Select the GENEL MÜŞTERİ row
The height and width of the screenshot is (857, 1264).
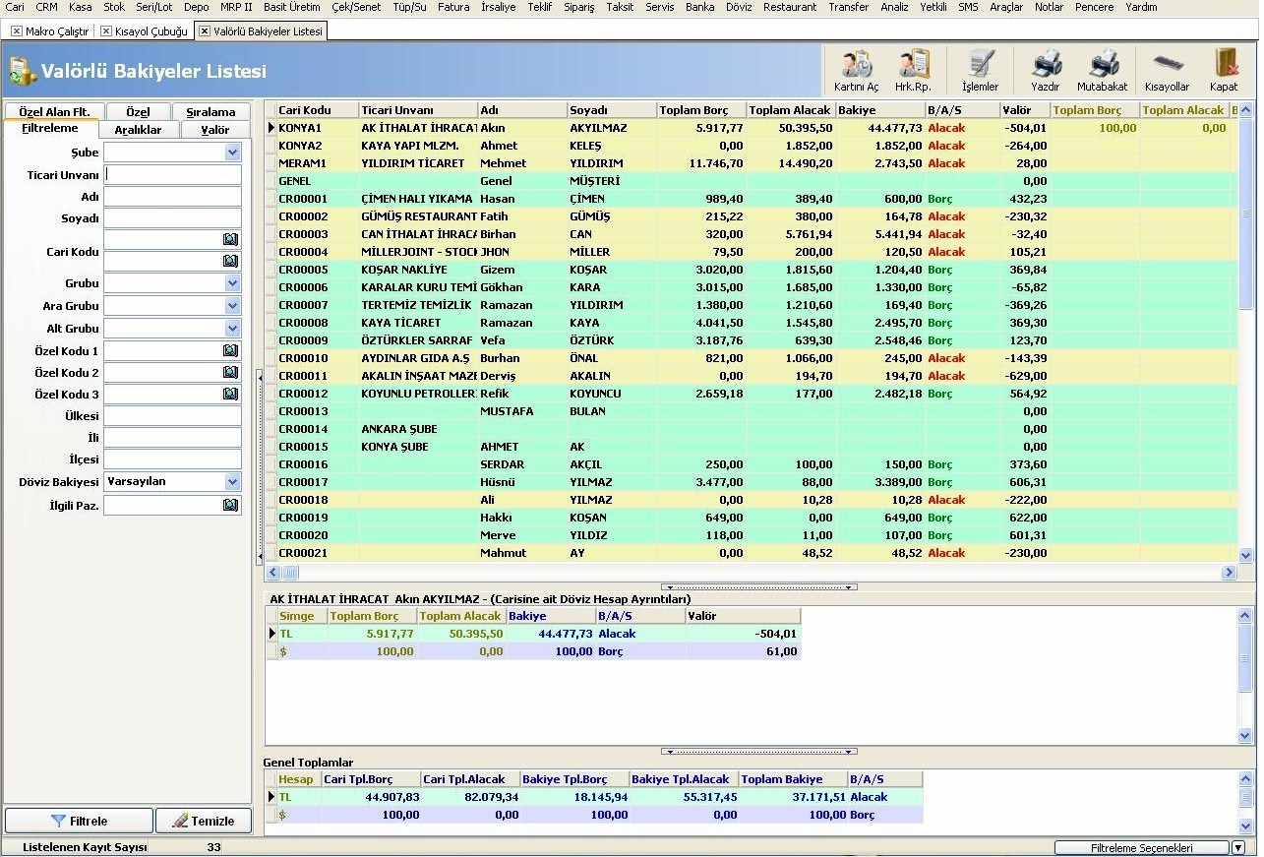(x=751, y=181)
